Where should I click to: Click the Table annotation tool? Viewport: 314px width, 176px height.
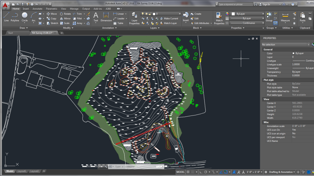(118, 23)
